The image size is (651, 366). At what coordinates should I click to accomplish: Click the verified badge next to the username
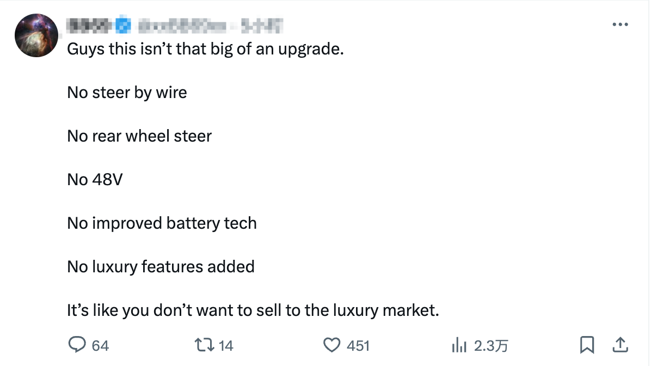(x=124, y=25)
